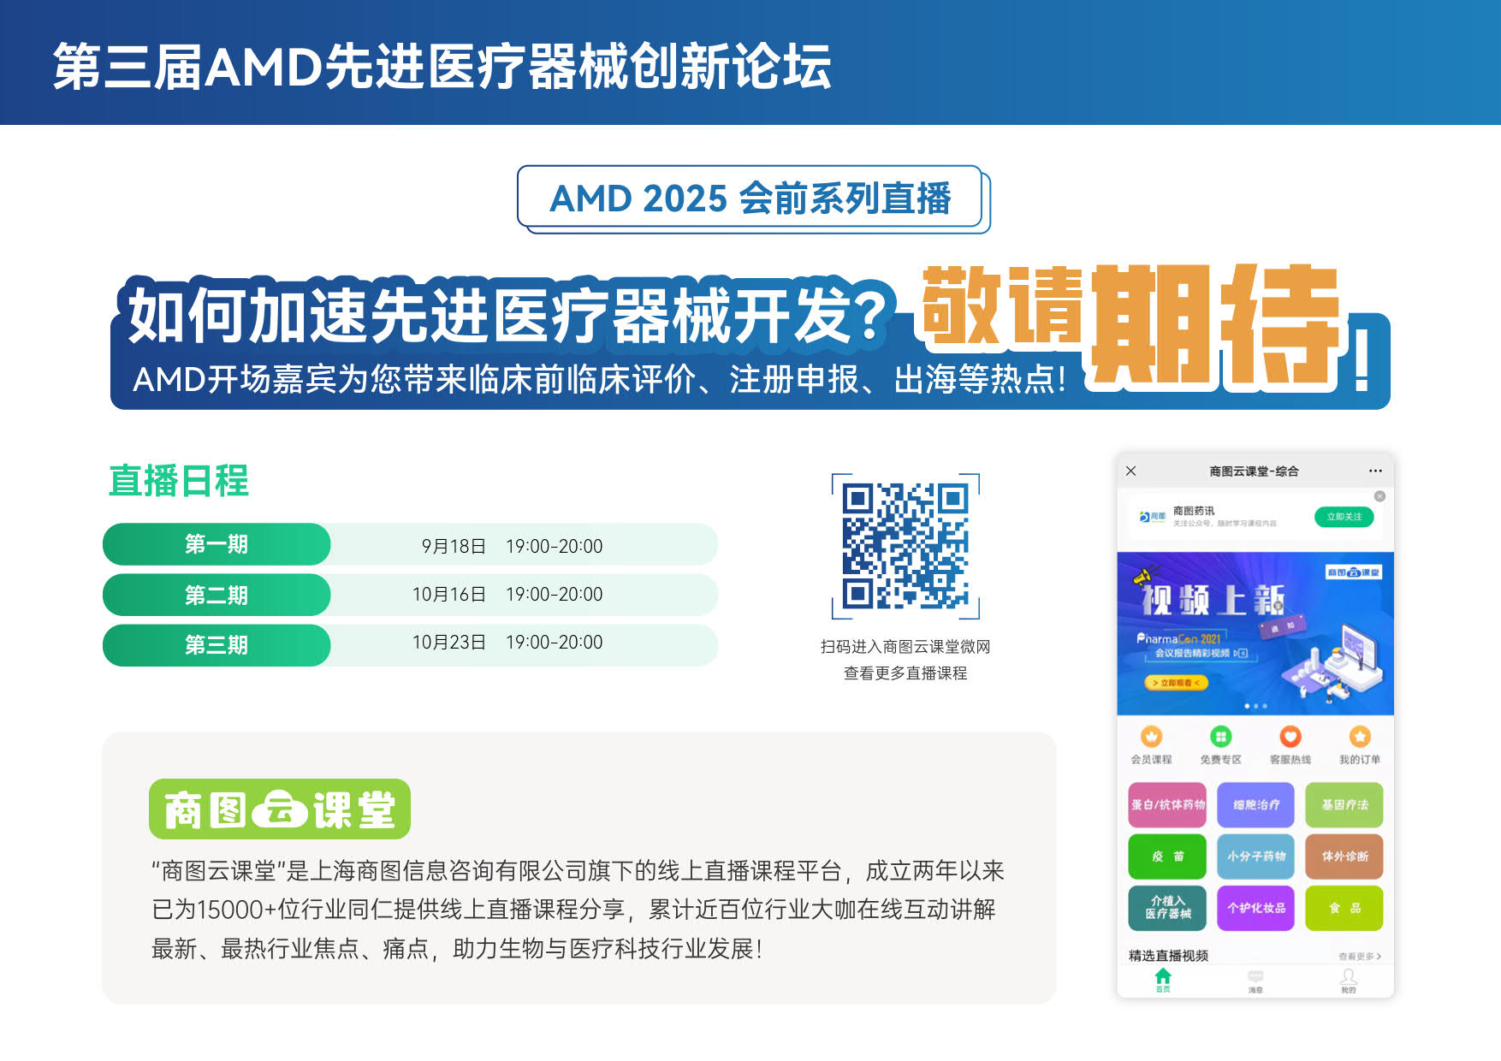Open 我的订单 via the star icon
This screenshot has height=1061, width=1501.
coord(1360,736)
